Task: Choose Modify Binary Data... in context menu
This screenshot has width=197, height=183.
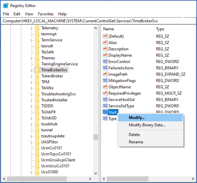Action: click(151, 125)
